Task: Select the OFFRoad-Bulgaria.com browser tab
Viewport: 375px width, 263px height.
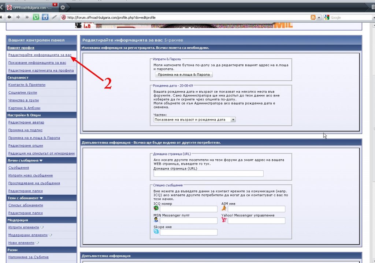Action: pyautogui.click(x=32, y=8)
